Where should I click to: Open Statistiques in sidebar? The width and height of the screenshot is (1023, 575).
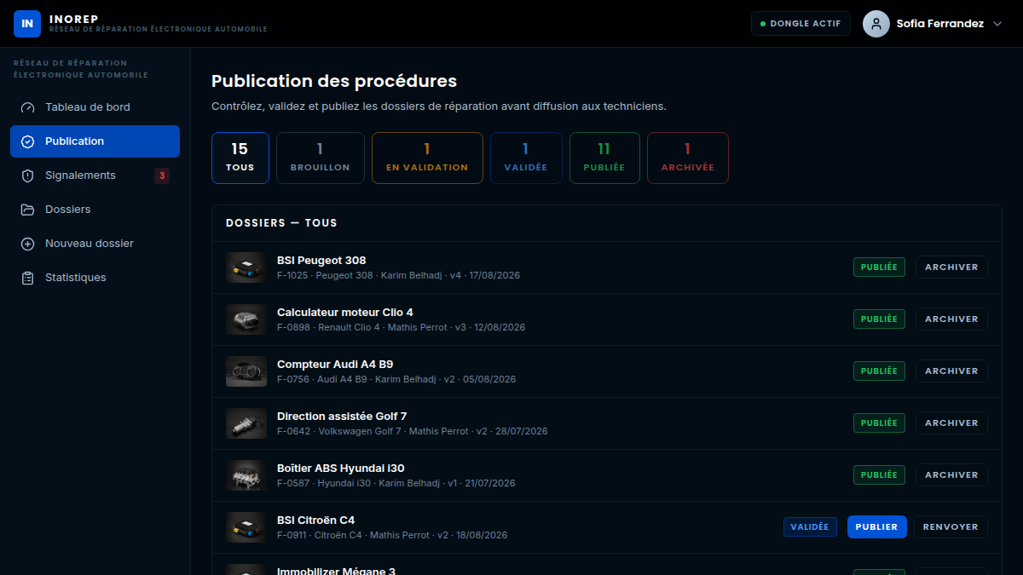[x=95, y=278]
